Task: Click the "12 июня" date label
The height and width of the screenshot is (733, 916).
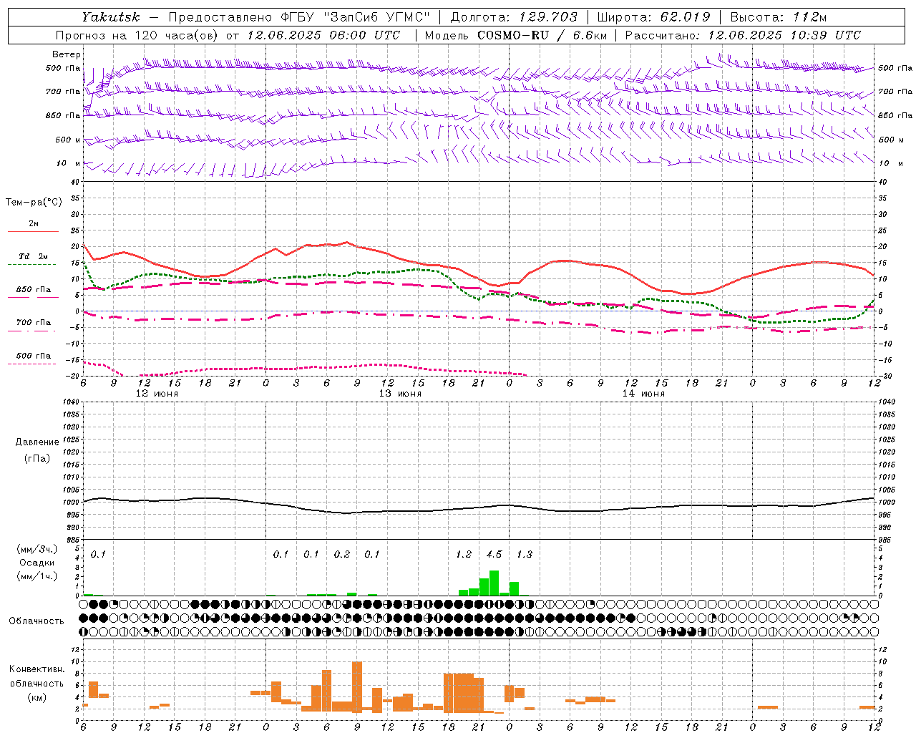Action: pos(157,394)
